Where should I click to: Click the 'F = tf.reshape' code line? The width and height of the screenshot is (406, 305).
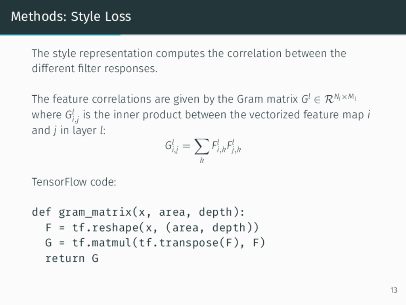[152, 228]
